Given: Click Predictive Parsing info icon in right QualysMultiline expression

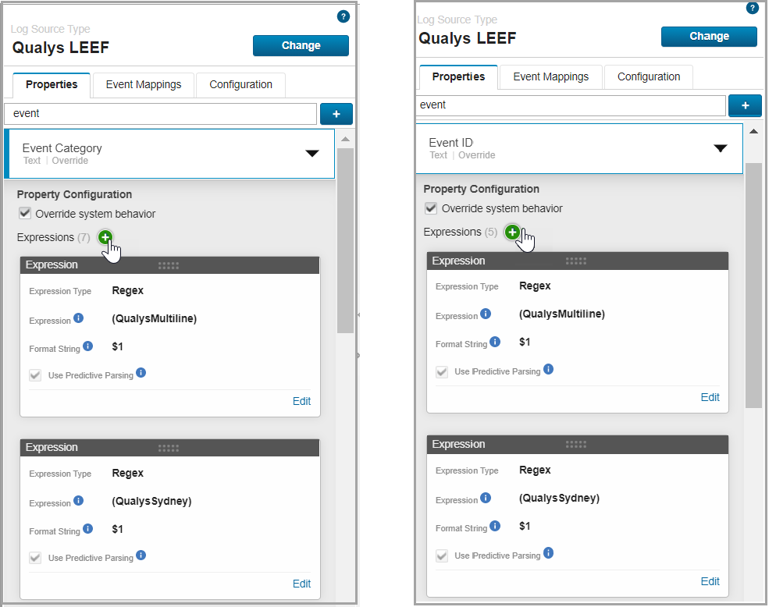Looking at the screenshot, I should [548, 369].
